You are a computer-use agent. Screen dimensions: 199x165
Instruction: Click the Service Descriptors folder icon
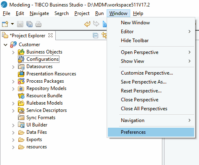click(x=21, y=110)
